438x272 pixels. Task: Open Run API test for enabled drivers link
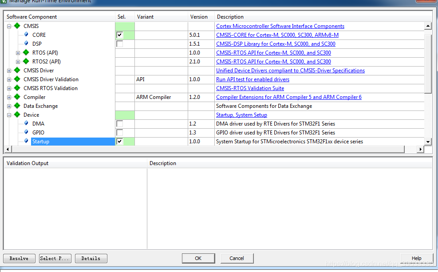(253, 79)
